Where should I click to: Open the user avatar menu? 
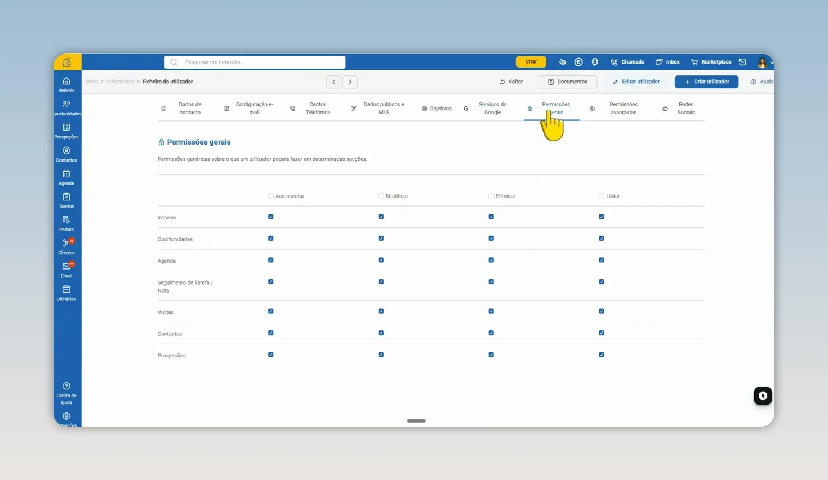click(762, 62)
